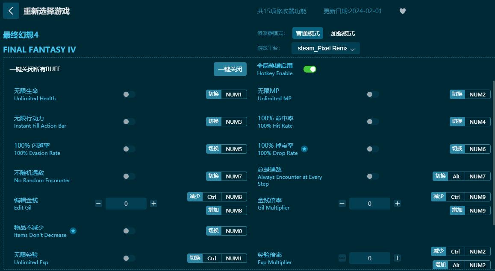Click 更新日期:2024-02-01 text
The image size is (495, 271).
(353, 11)
